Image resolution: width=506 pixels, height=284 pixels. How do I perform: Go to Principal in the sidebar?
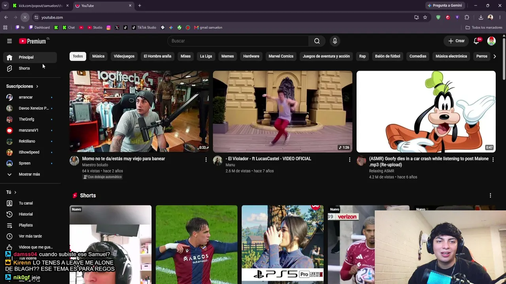tap(30, 57)
